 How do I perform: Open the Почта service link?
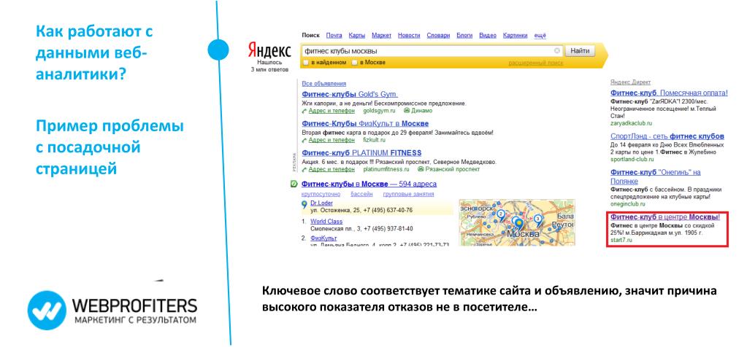334,36
